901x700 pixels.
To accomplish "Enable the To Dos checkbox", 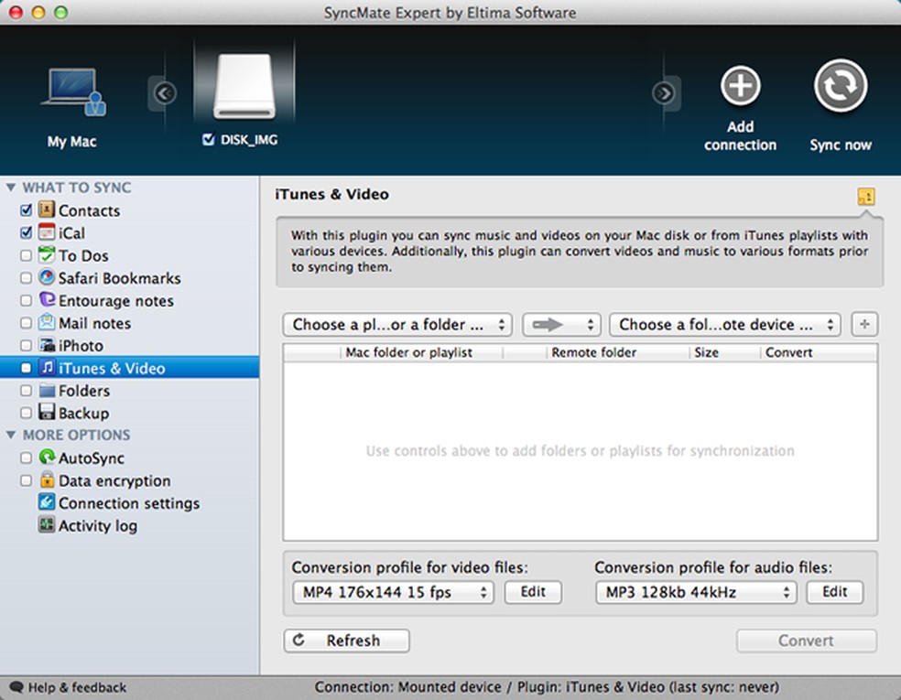I will pos(27,255).
